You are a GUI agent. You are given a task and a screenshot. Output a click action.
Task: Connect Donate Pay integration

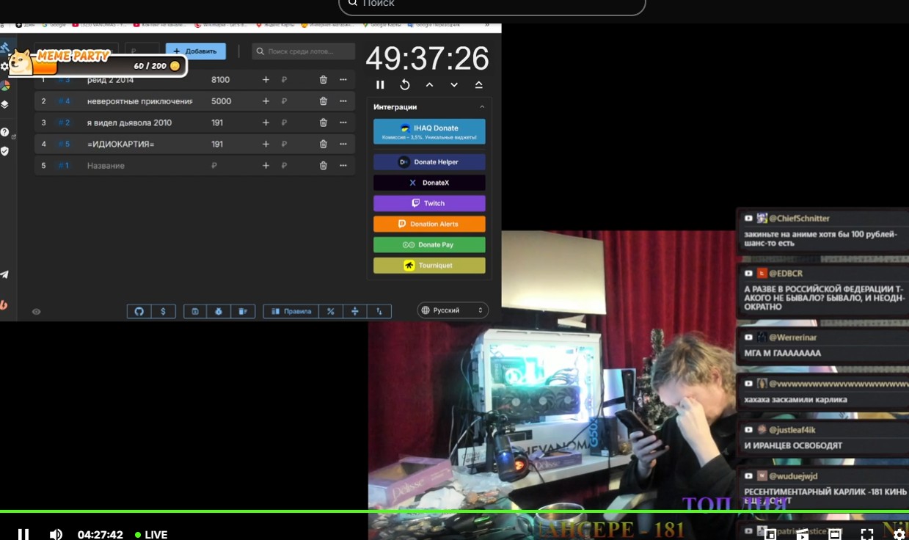pyautogui.click(x=429, y=244)
